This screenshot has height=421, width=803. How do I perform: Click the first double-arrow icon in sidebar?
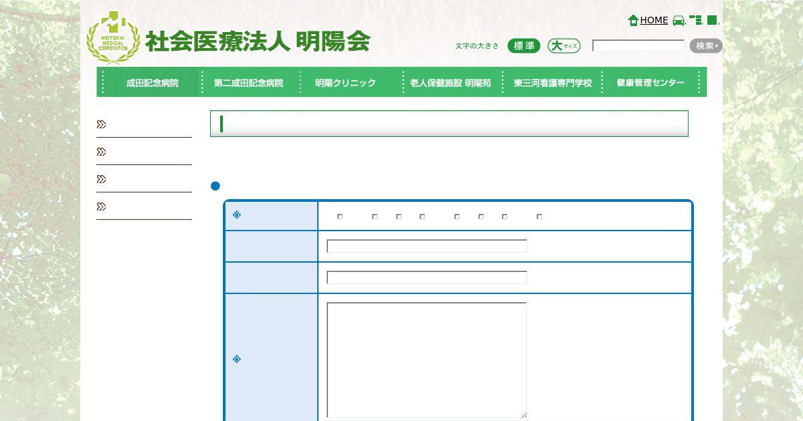[x=102, y=124]
